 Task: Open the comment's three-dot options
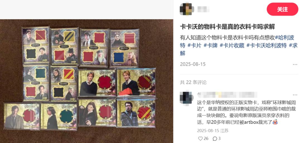[295, 95]
